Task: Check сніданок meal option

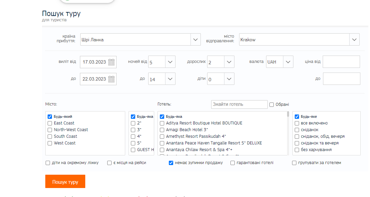Action: [x=297, y=130]
